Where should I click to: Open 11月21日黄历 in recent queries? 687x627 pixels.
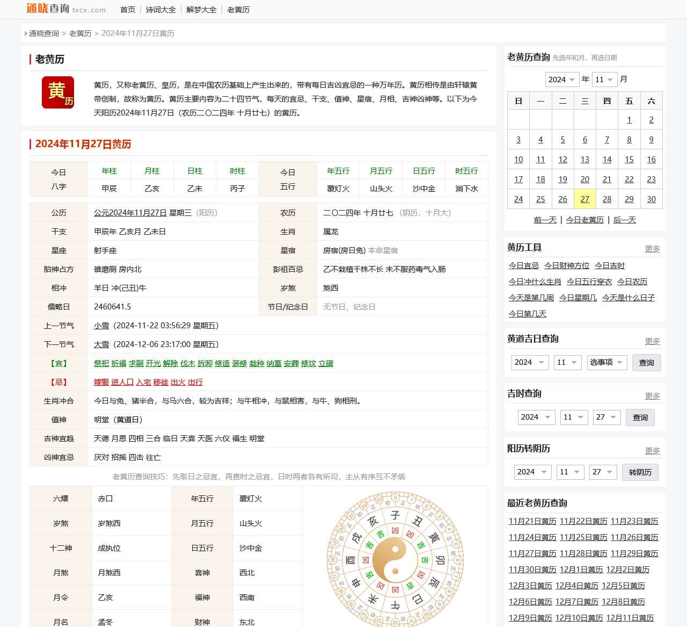pos(532,521)
